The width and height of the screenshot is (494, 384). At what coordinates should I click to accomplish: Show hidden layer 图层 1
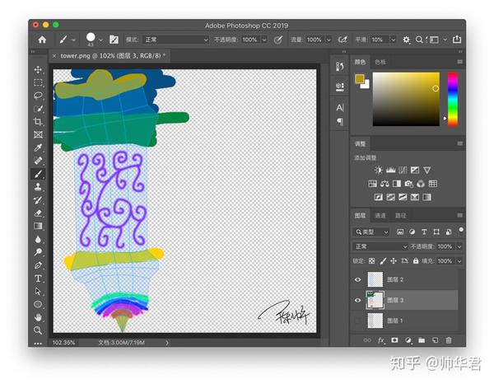[357, 321]
